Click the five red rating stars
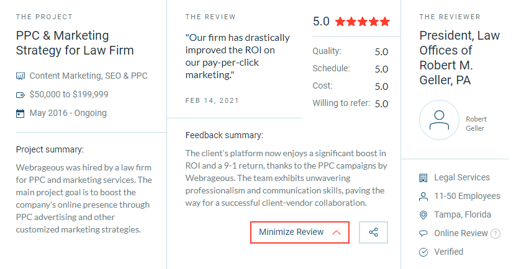This screenshot has width=524, height=269. point(363,22)
